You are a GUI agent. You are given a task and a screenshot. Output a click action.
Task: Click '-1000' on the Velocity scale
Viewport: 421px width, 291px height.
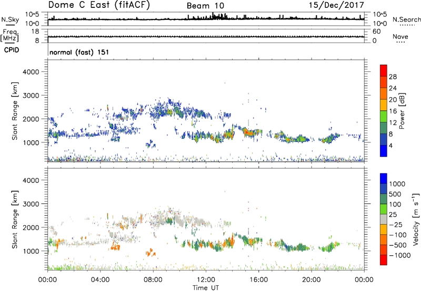pos(399,255)
